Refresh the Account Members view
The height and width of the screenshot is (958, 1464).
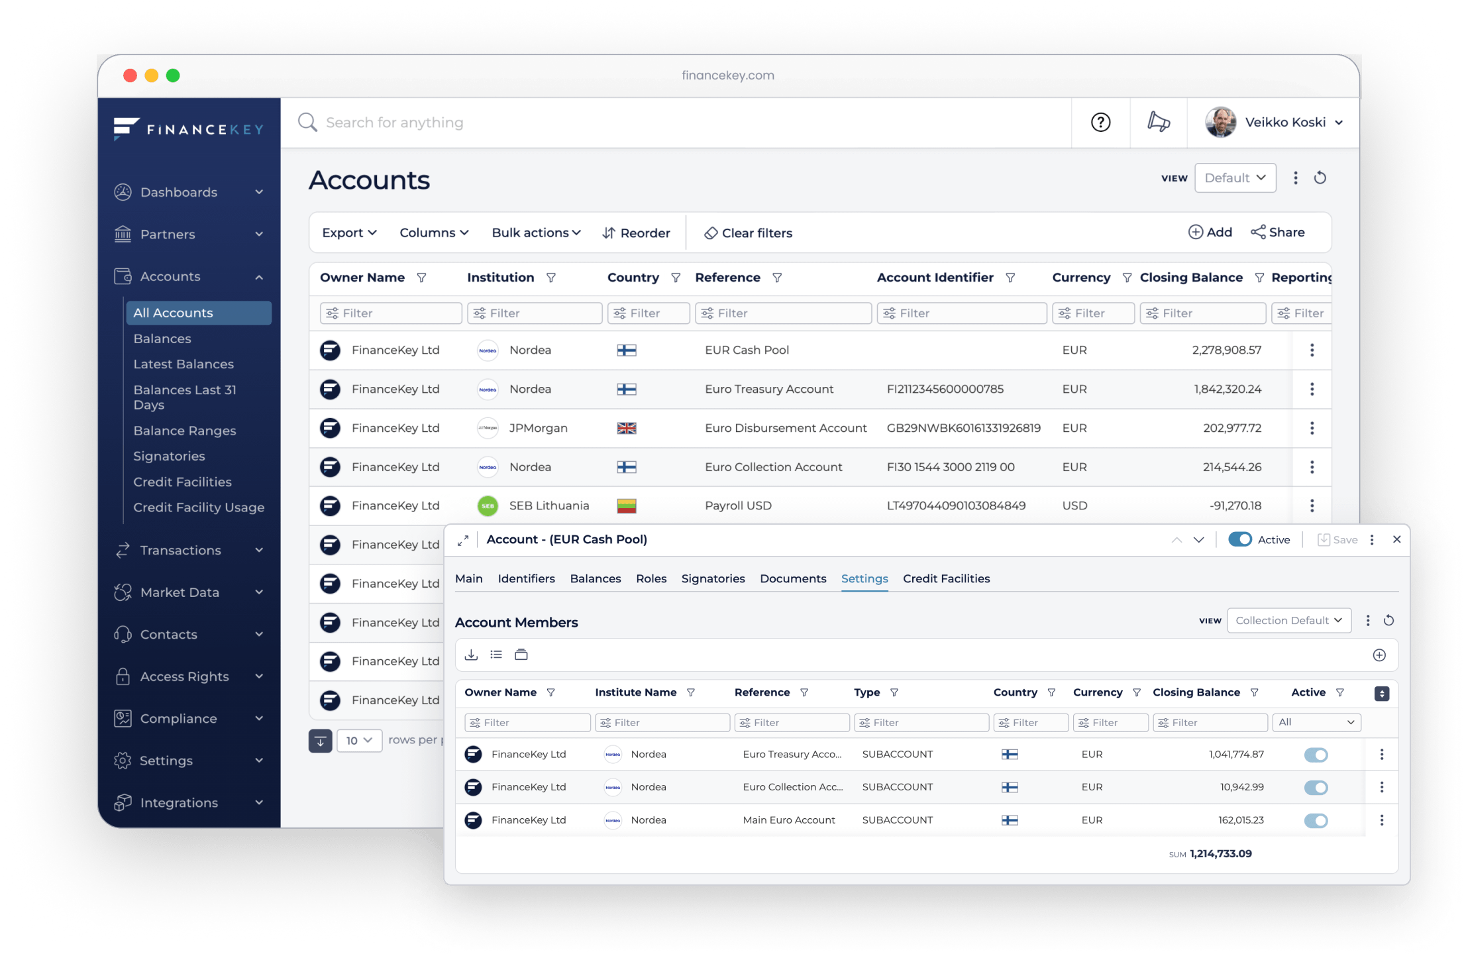(1388, 621)
